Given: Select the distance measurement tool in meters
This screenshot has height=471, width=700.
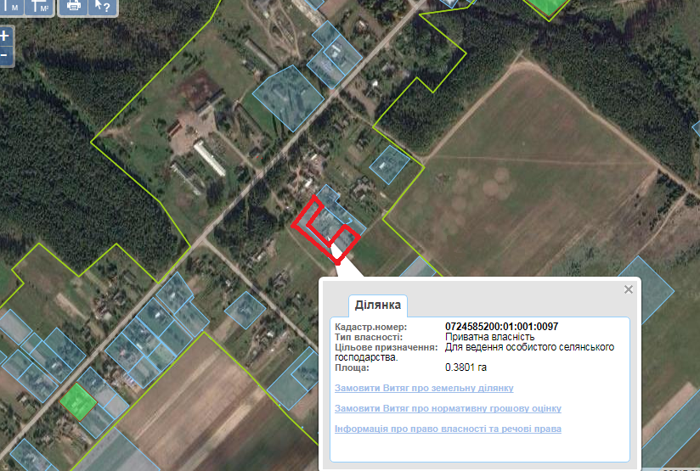Looking at the screenshot, I should (x=11, y=6).
